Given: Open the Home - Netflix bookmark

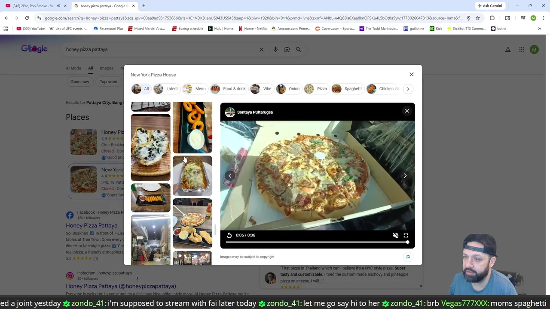Looking at the screenshot, I should click(252, 29).
